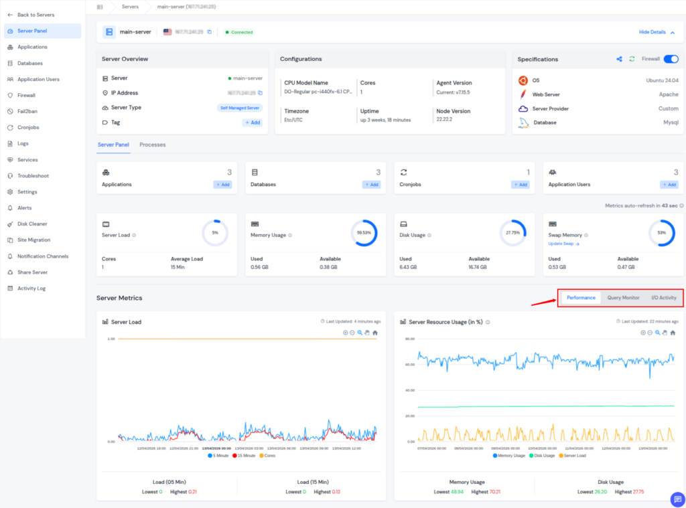Switch to the Query Monitor tab
This screenshot has width=686, height=508.
[x=623, y=297]
